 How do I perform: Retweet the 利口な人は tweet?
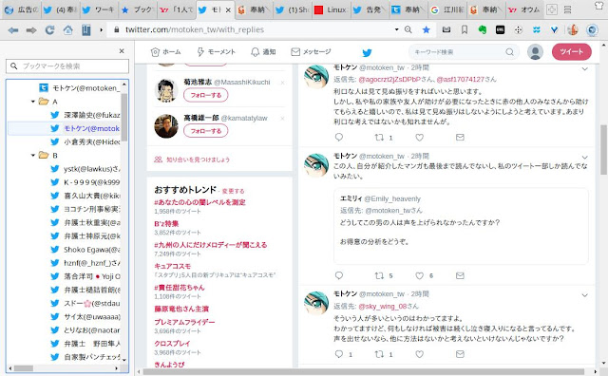pyautogui.click(x=379, y=138)
